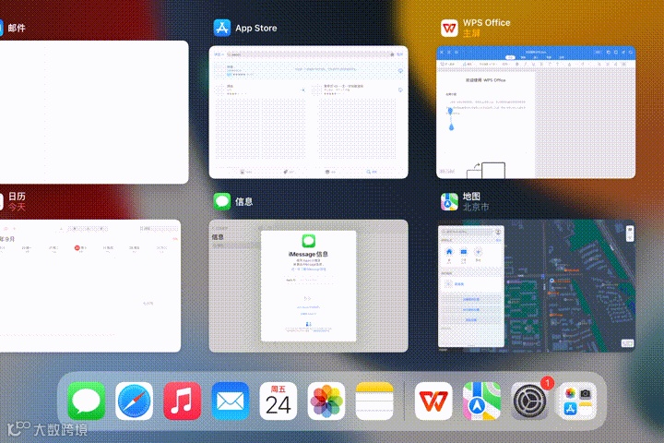The width and height of the screenshot is (664, 443).
Task: Switch to the Maps Beijing card
Action: [536, 286]
